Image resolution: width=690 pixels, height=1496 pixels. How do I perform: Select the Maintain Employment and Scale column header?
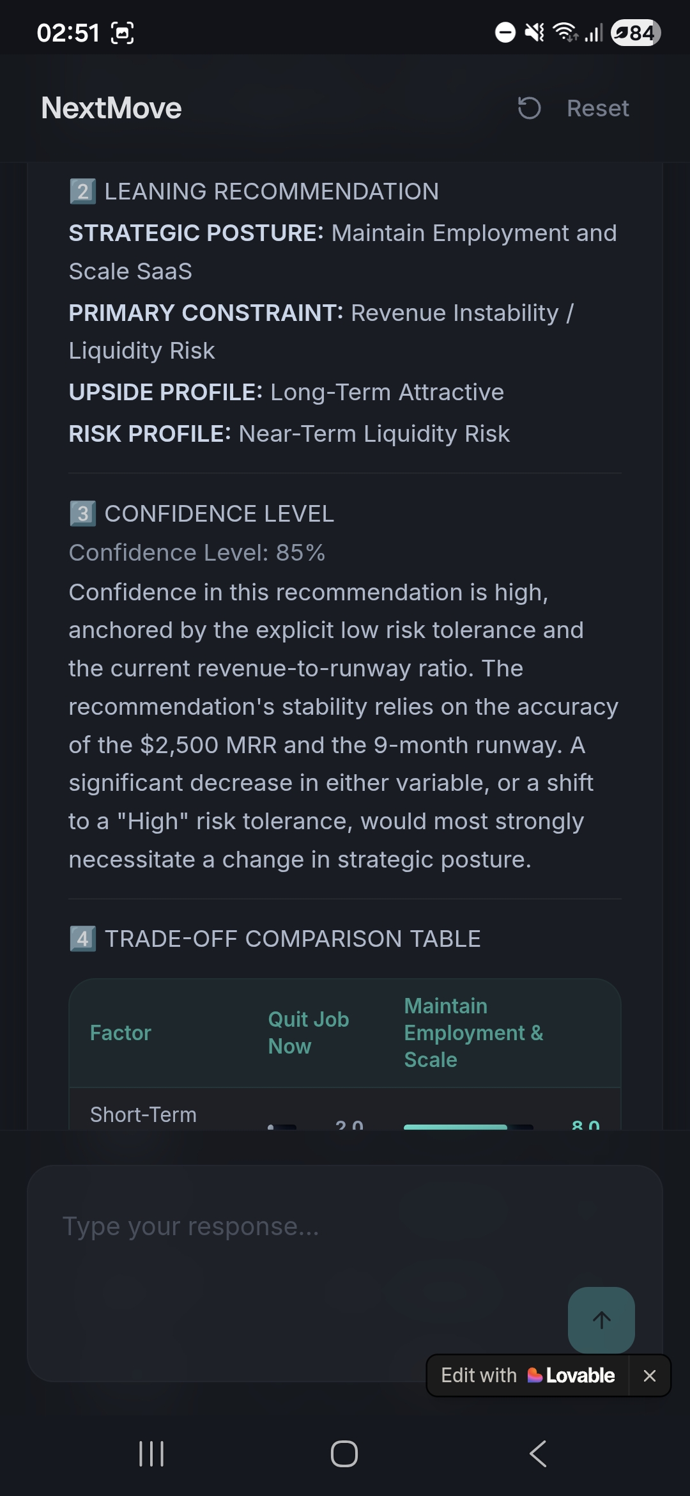474,1032
